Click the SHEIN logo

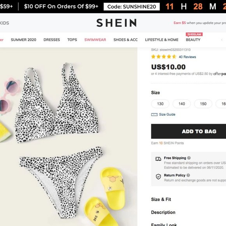(117, 23)
